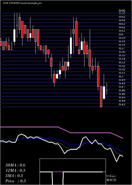The height and width of the screenshot is (185, 132).
Task: Click the <<Live MACD label
Action: click(111, 178)
